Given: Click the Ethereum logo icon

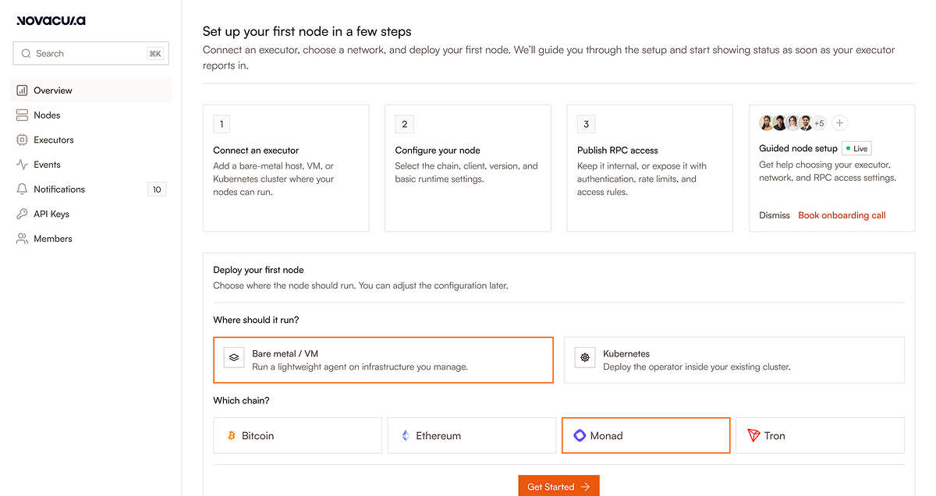Looking at the screenshot, I should point(405,436).
